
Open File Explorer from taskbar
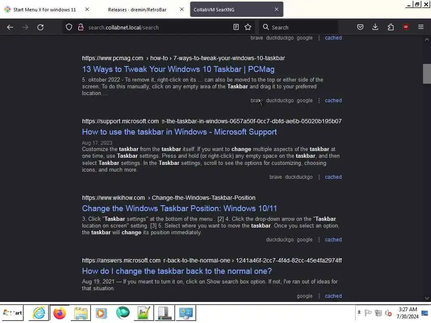tap(80, 313)
